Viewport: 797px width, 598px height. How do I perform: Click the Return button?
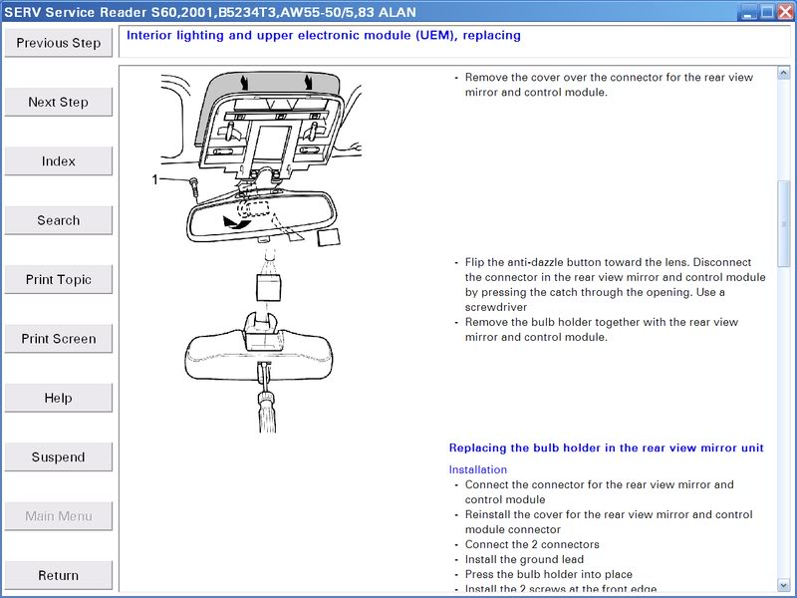coord(59,575)
